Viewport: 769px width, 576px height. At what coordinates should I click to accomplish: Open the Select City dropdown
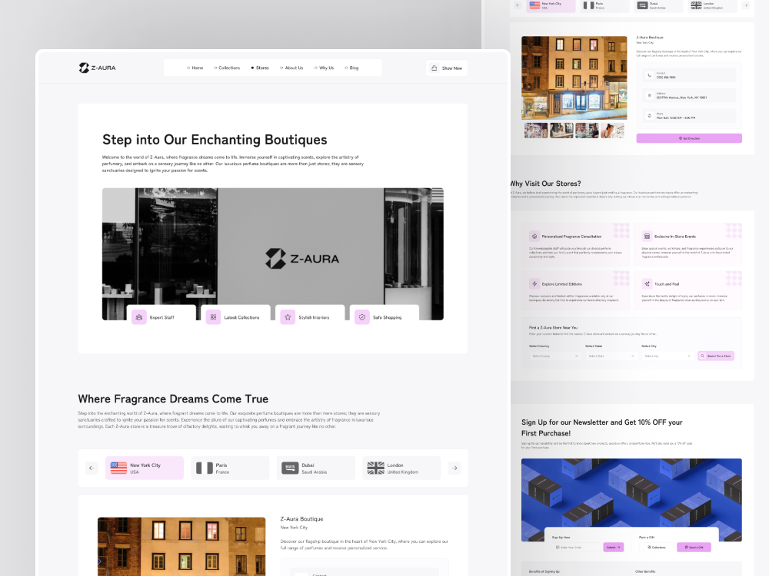tap(668, 356)
